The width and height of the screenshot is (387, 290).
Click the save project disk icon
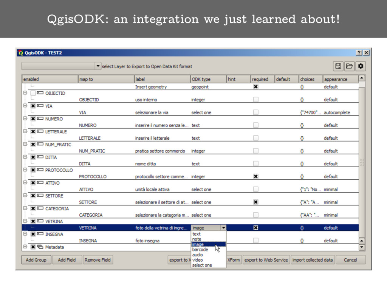[x=338, y=66]
